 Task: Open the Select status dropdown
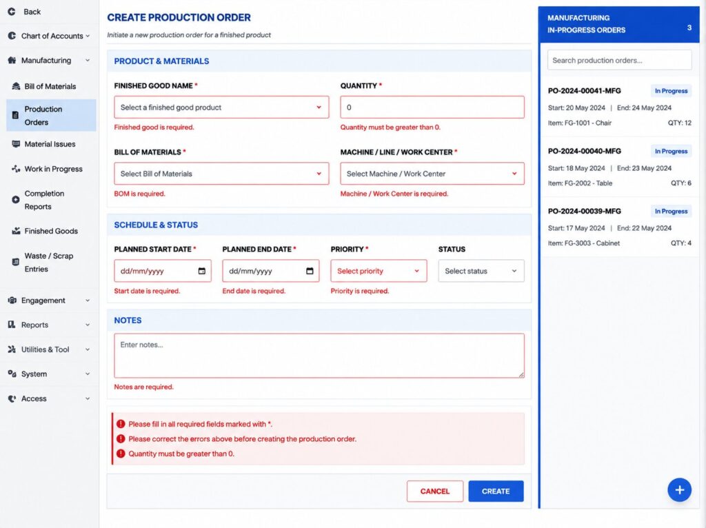[x=481, y=271]
